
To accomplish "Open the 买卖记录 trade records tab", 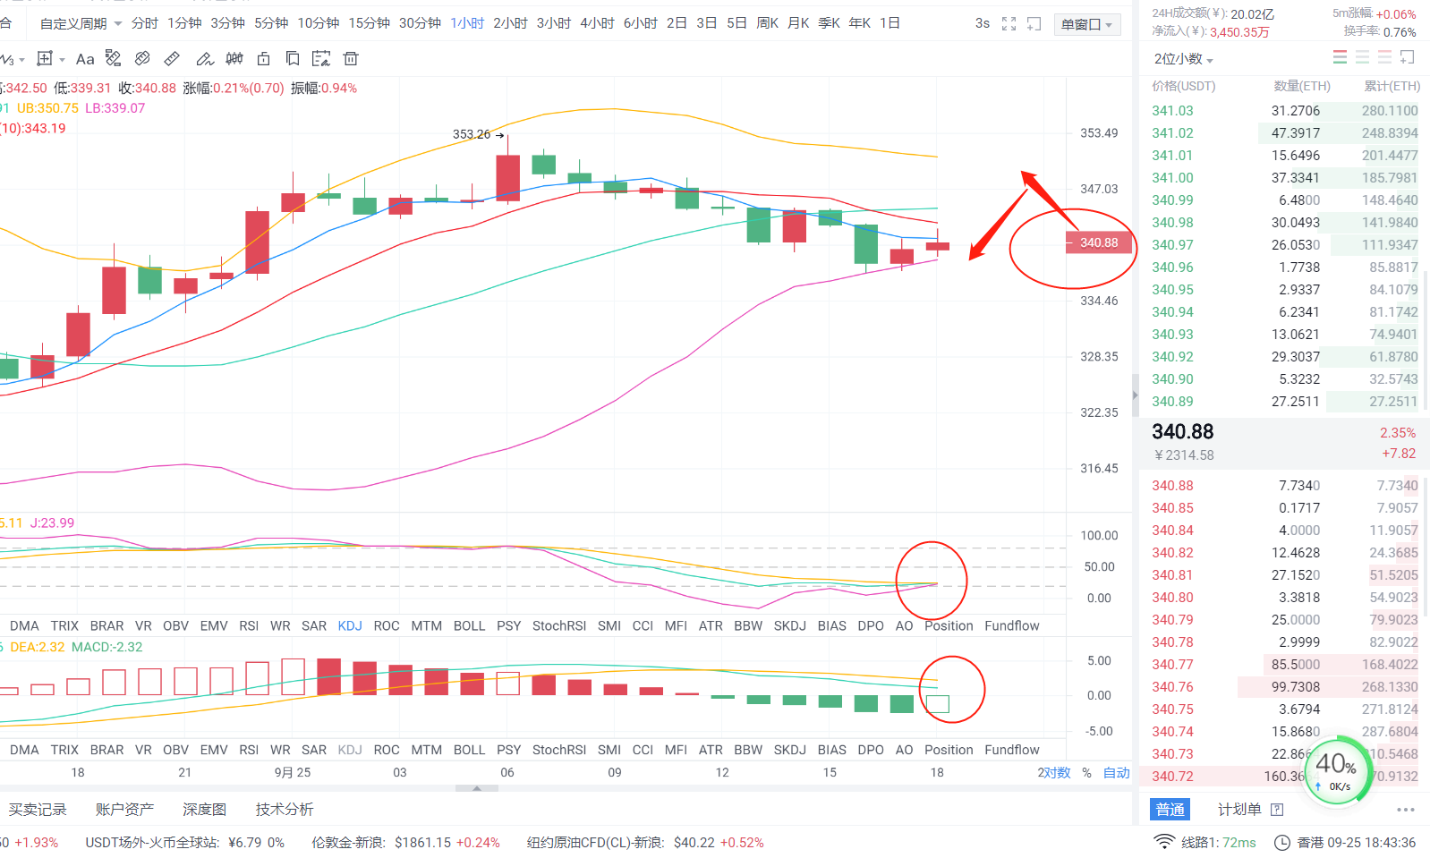I will pos(38,810).
